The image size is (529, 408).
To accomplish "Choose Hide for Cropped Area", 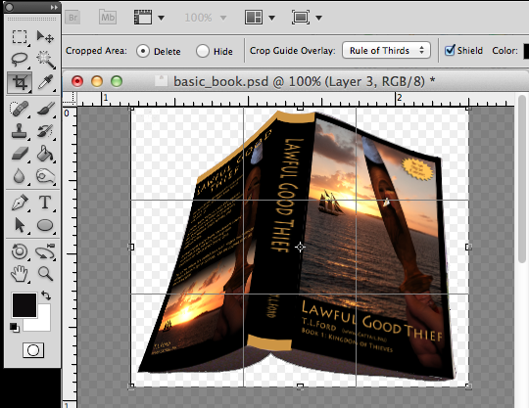I will [203, 51].
